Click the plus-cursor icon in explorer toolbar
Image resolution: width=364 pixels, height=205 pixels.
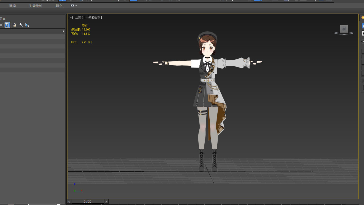[x=21, y=25]
